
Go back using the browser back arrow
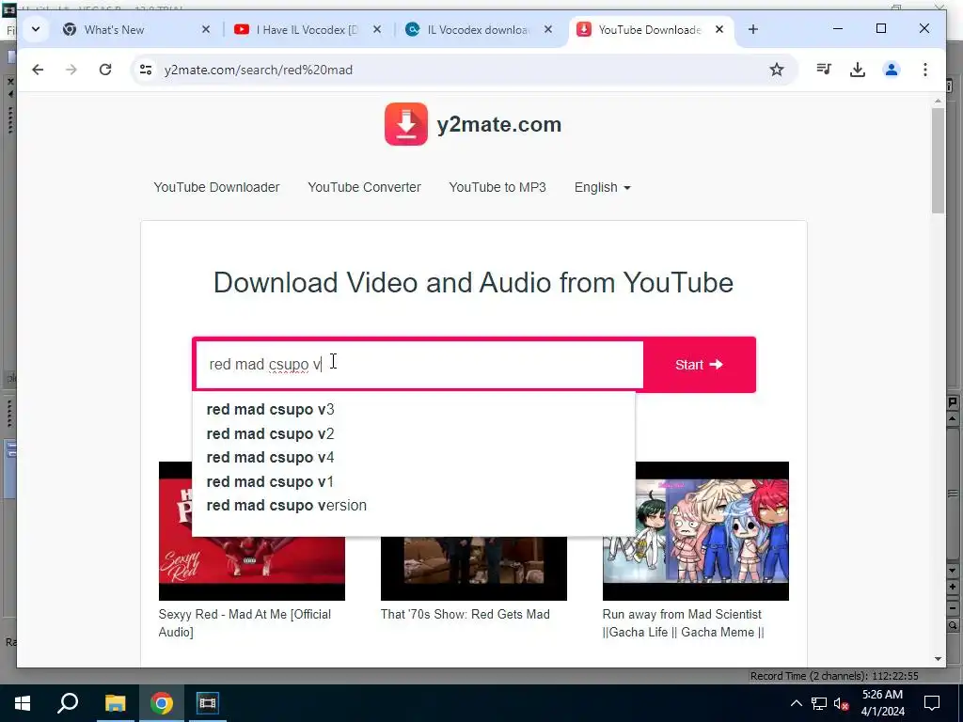coord(38,70)
